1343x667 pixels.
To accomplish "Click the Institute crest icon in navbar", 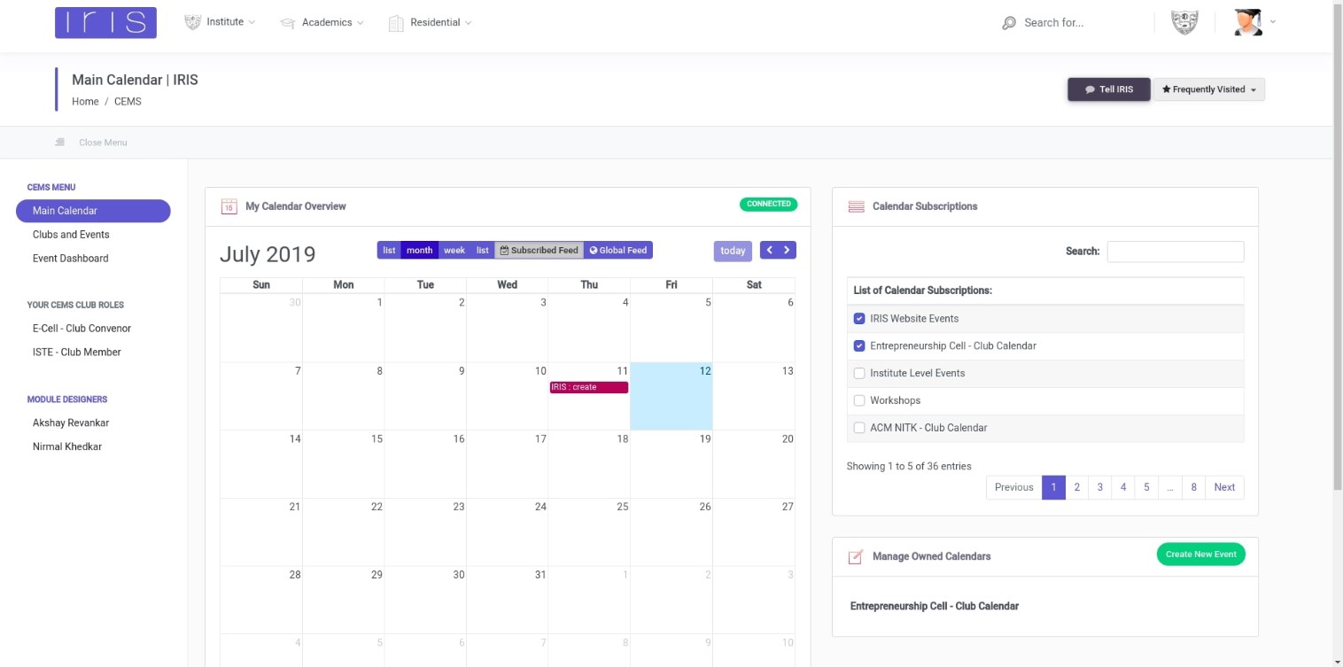I will [192, 22].
